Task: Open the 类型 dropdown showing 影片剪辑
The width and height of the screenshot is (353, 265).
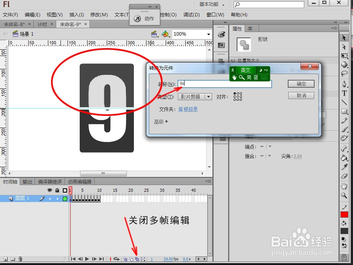Action: pos(195,96)
